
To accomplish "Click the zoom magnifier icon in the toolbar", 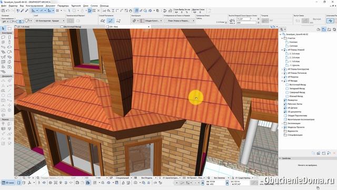I will coord(109,11).
